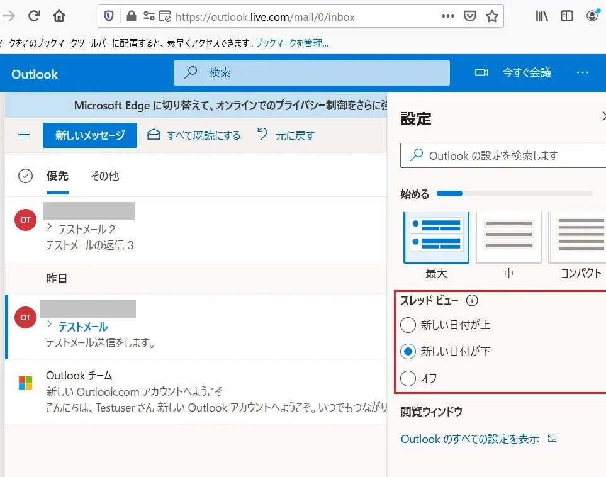Screen dimensions: 606x477
Task: Open the Outlook のすべての設定を表示 link
Action: (470, 439)
